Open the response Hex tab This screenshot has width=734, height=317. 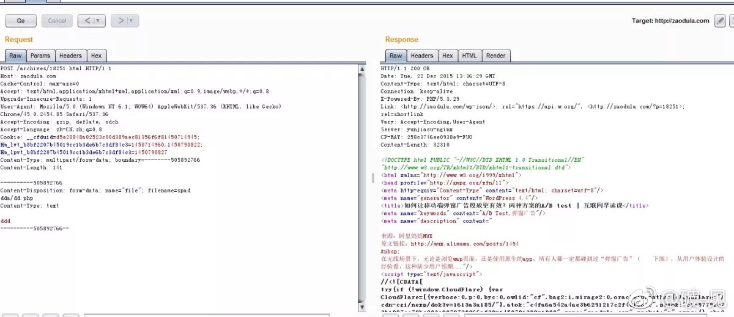448,56
